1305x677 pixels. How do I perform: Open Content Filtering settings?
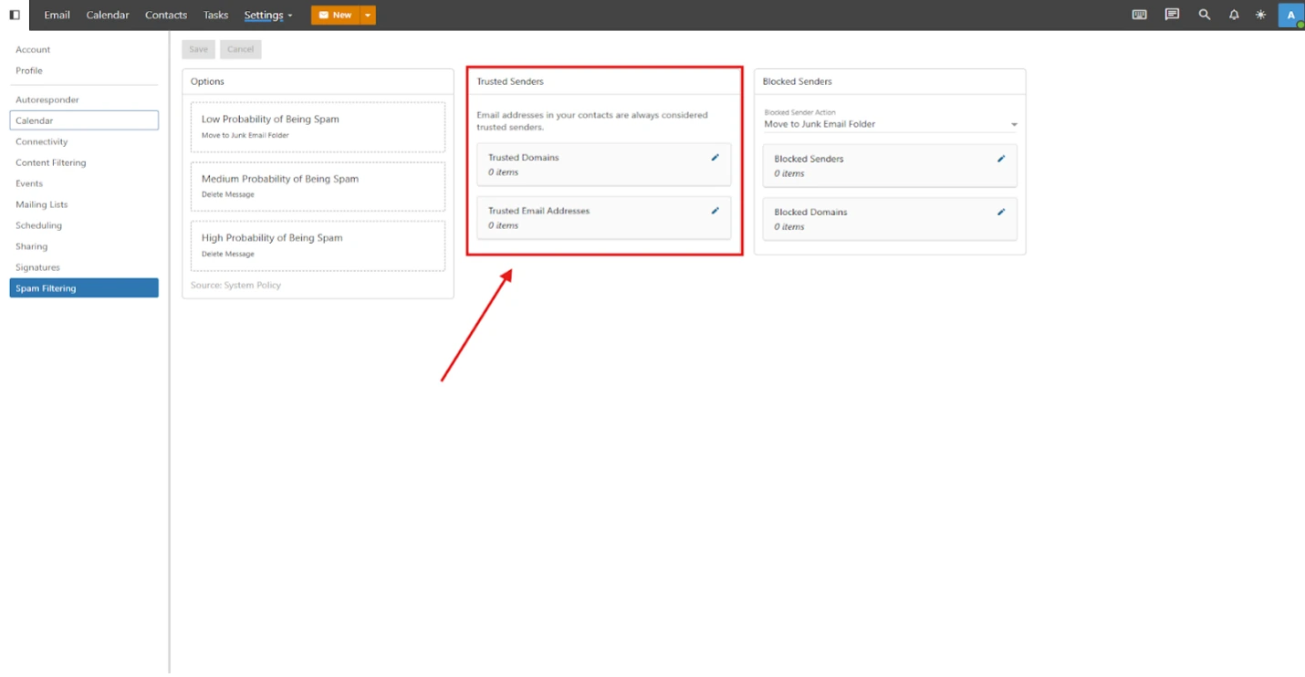(x=84, y=162)
